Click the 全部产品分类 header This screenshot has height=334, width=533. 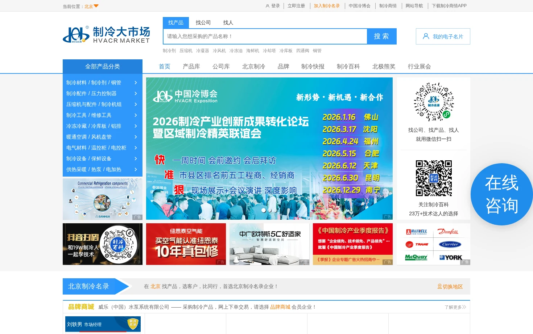tap(103, 66)
